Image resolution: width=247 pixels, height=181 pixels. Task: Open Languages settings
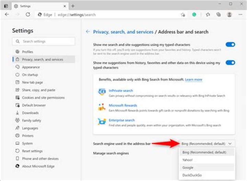click(44, 128)
